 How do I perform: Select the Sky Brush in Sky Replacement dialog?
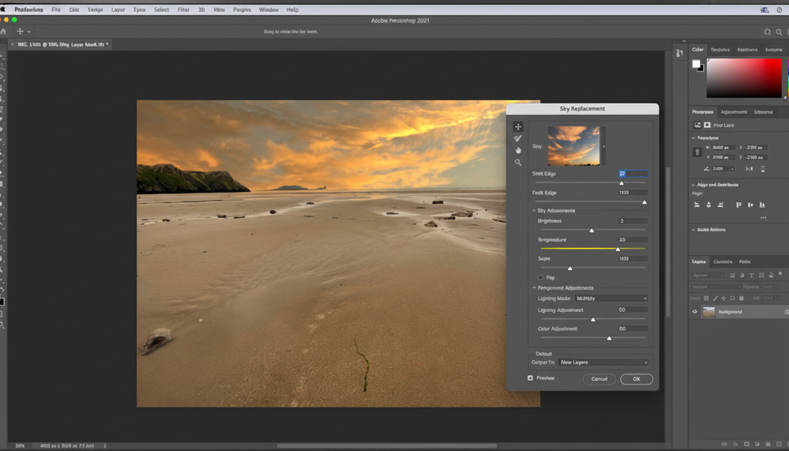[x=518, y=138]
